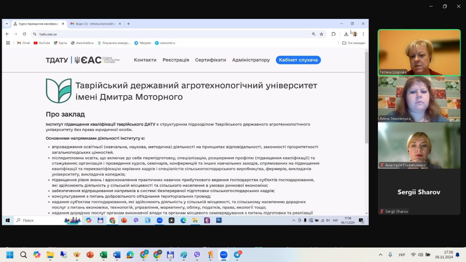Viewport: 466px width, 262px height.
Task: Open the Chrome extensions puzzle icon
Action: coord(333,34)
